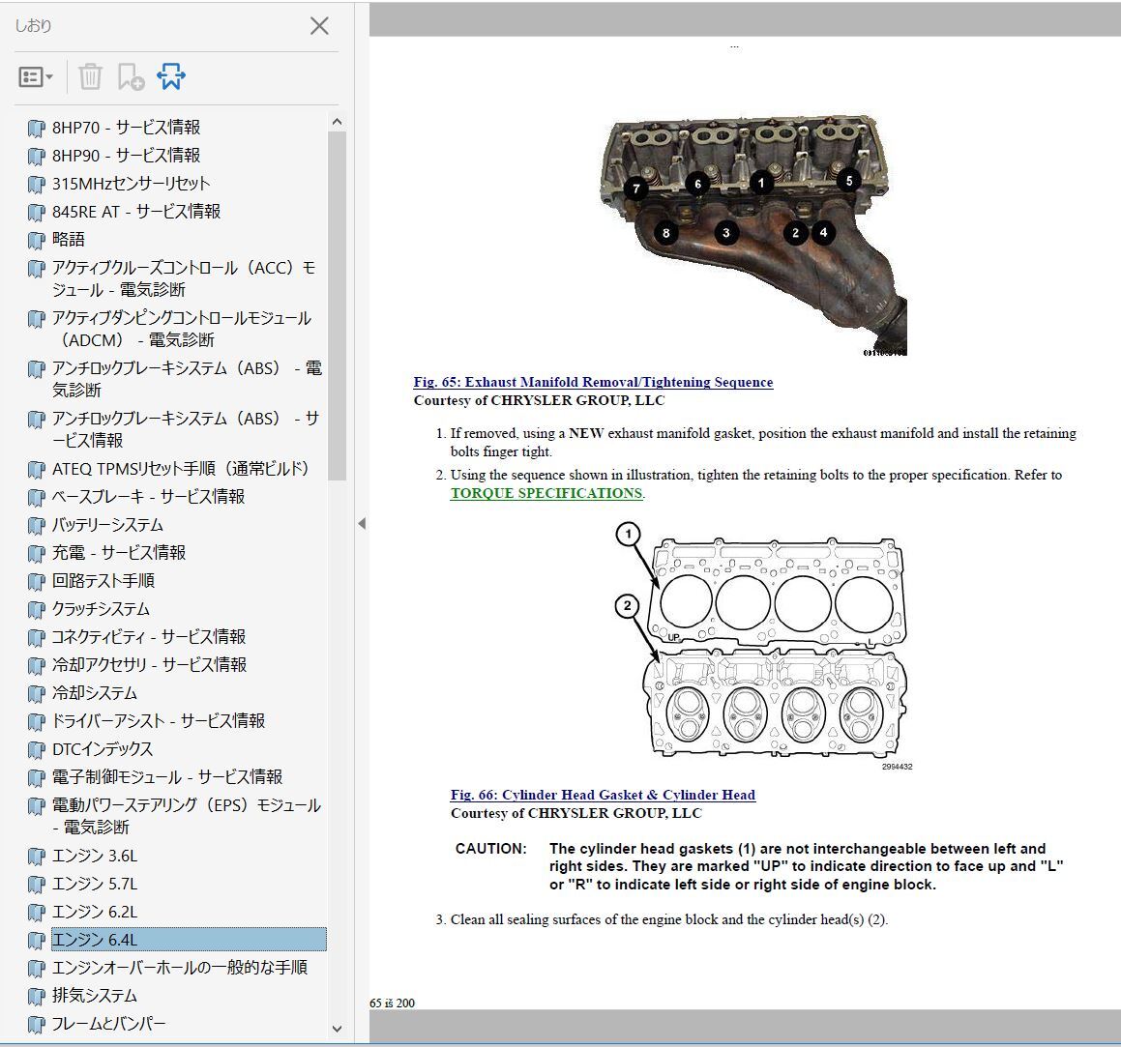Viewport: 1121px width, 1047px height.
Task: Go to エンジンオーバーホールの一般的な手順 bookmark
Action: (x=180, y=968)
